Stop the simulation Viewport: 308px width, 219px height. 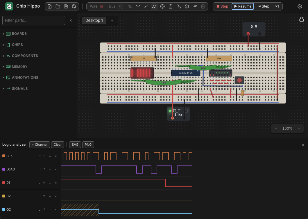pyautogui.click(x=222, y=6)
